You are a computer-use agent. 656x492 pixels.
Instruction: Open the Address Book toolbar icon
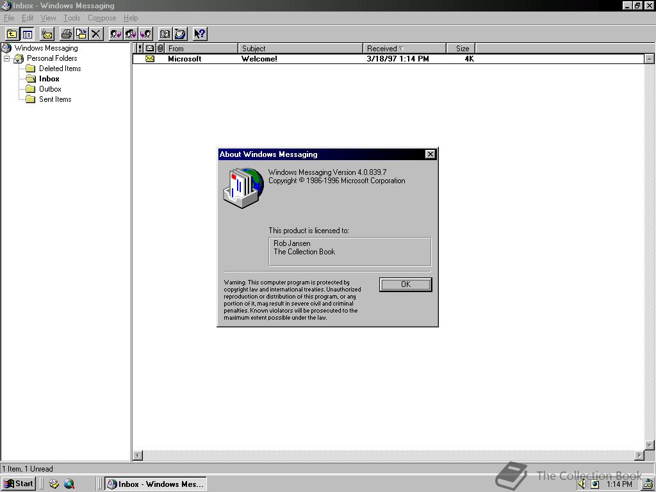tap(165, 34)
